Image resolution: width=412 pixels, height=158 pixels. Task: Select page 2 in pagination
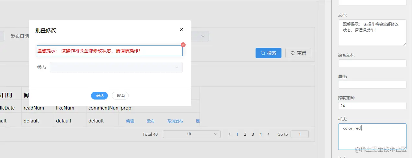pyautogui.click(x=245, y=134)
